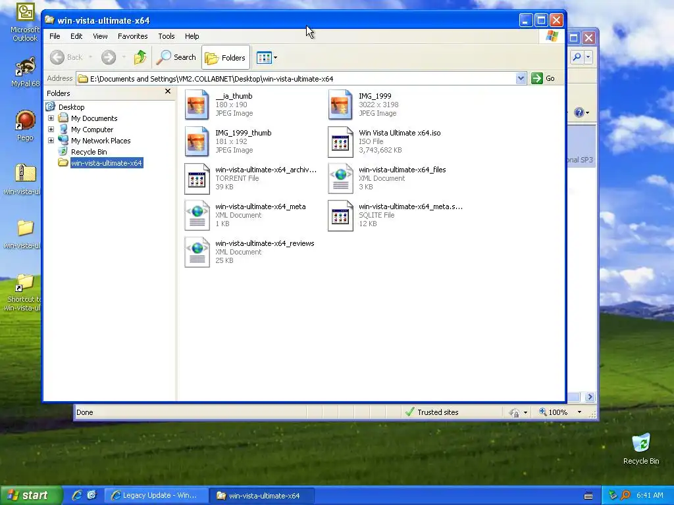Viewport: 674px width, 505px height.
Task: Select win-vista-ultimate-x64_files XML icon
Action: pos(340,178)
